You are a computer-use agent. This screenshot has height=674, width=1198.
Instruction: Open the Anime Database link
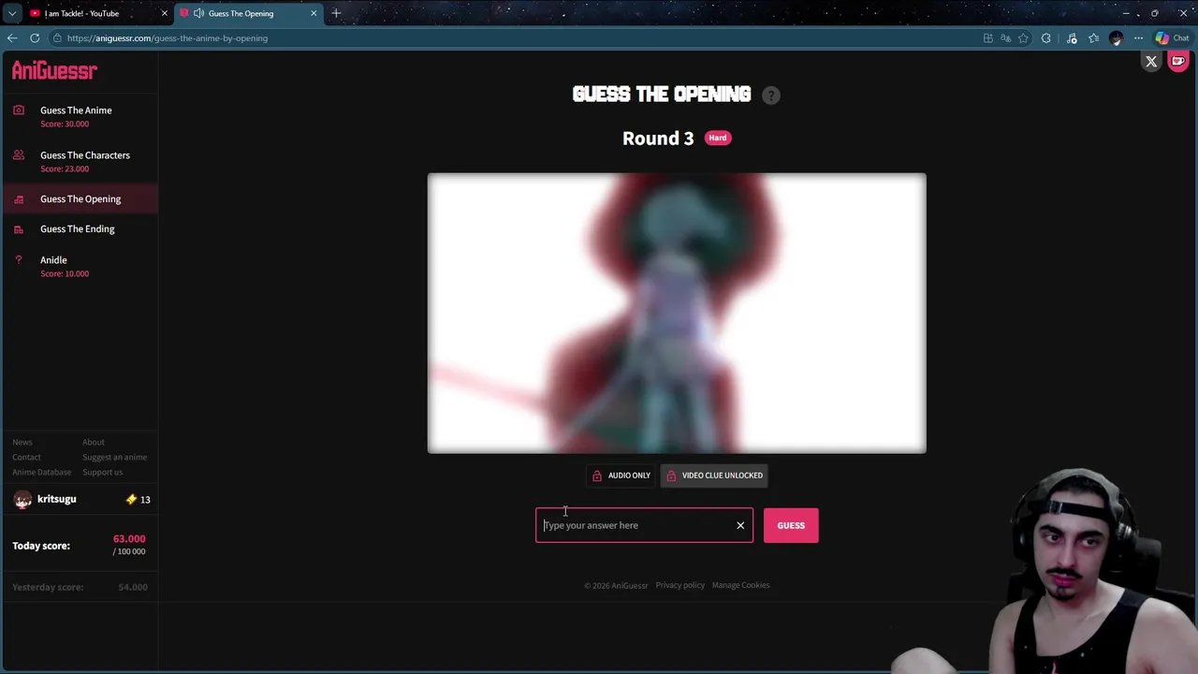pyautogui.click(x=41, y=473)
